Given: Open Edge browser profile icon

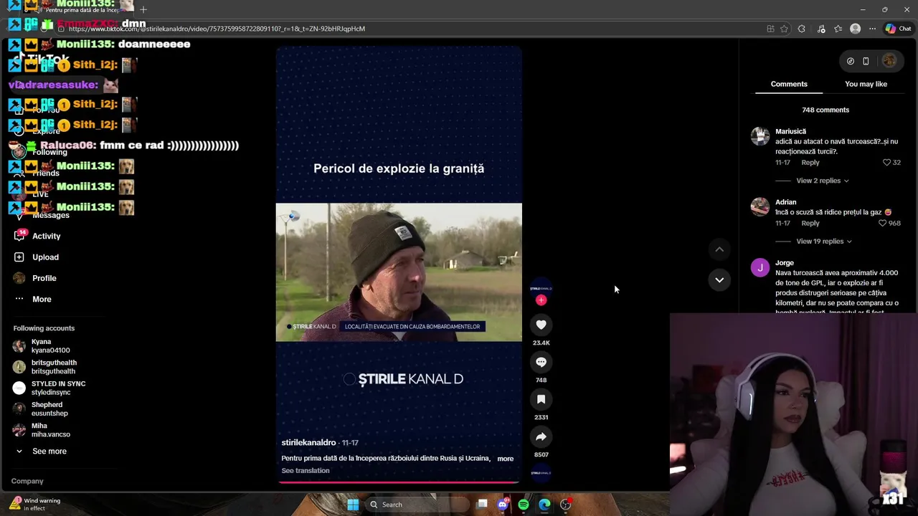Looking at the screenshot, I should (x=855, y=29).
